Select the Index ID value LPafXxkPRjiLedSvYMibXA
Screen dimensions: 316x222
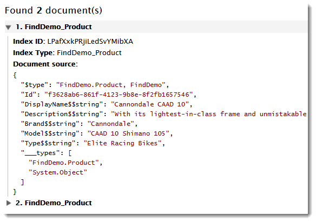pos(90,42)
